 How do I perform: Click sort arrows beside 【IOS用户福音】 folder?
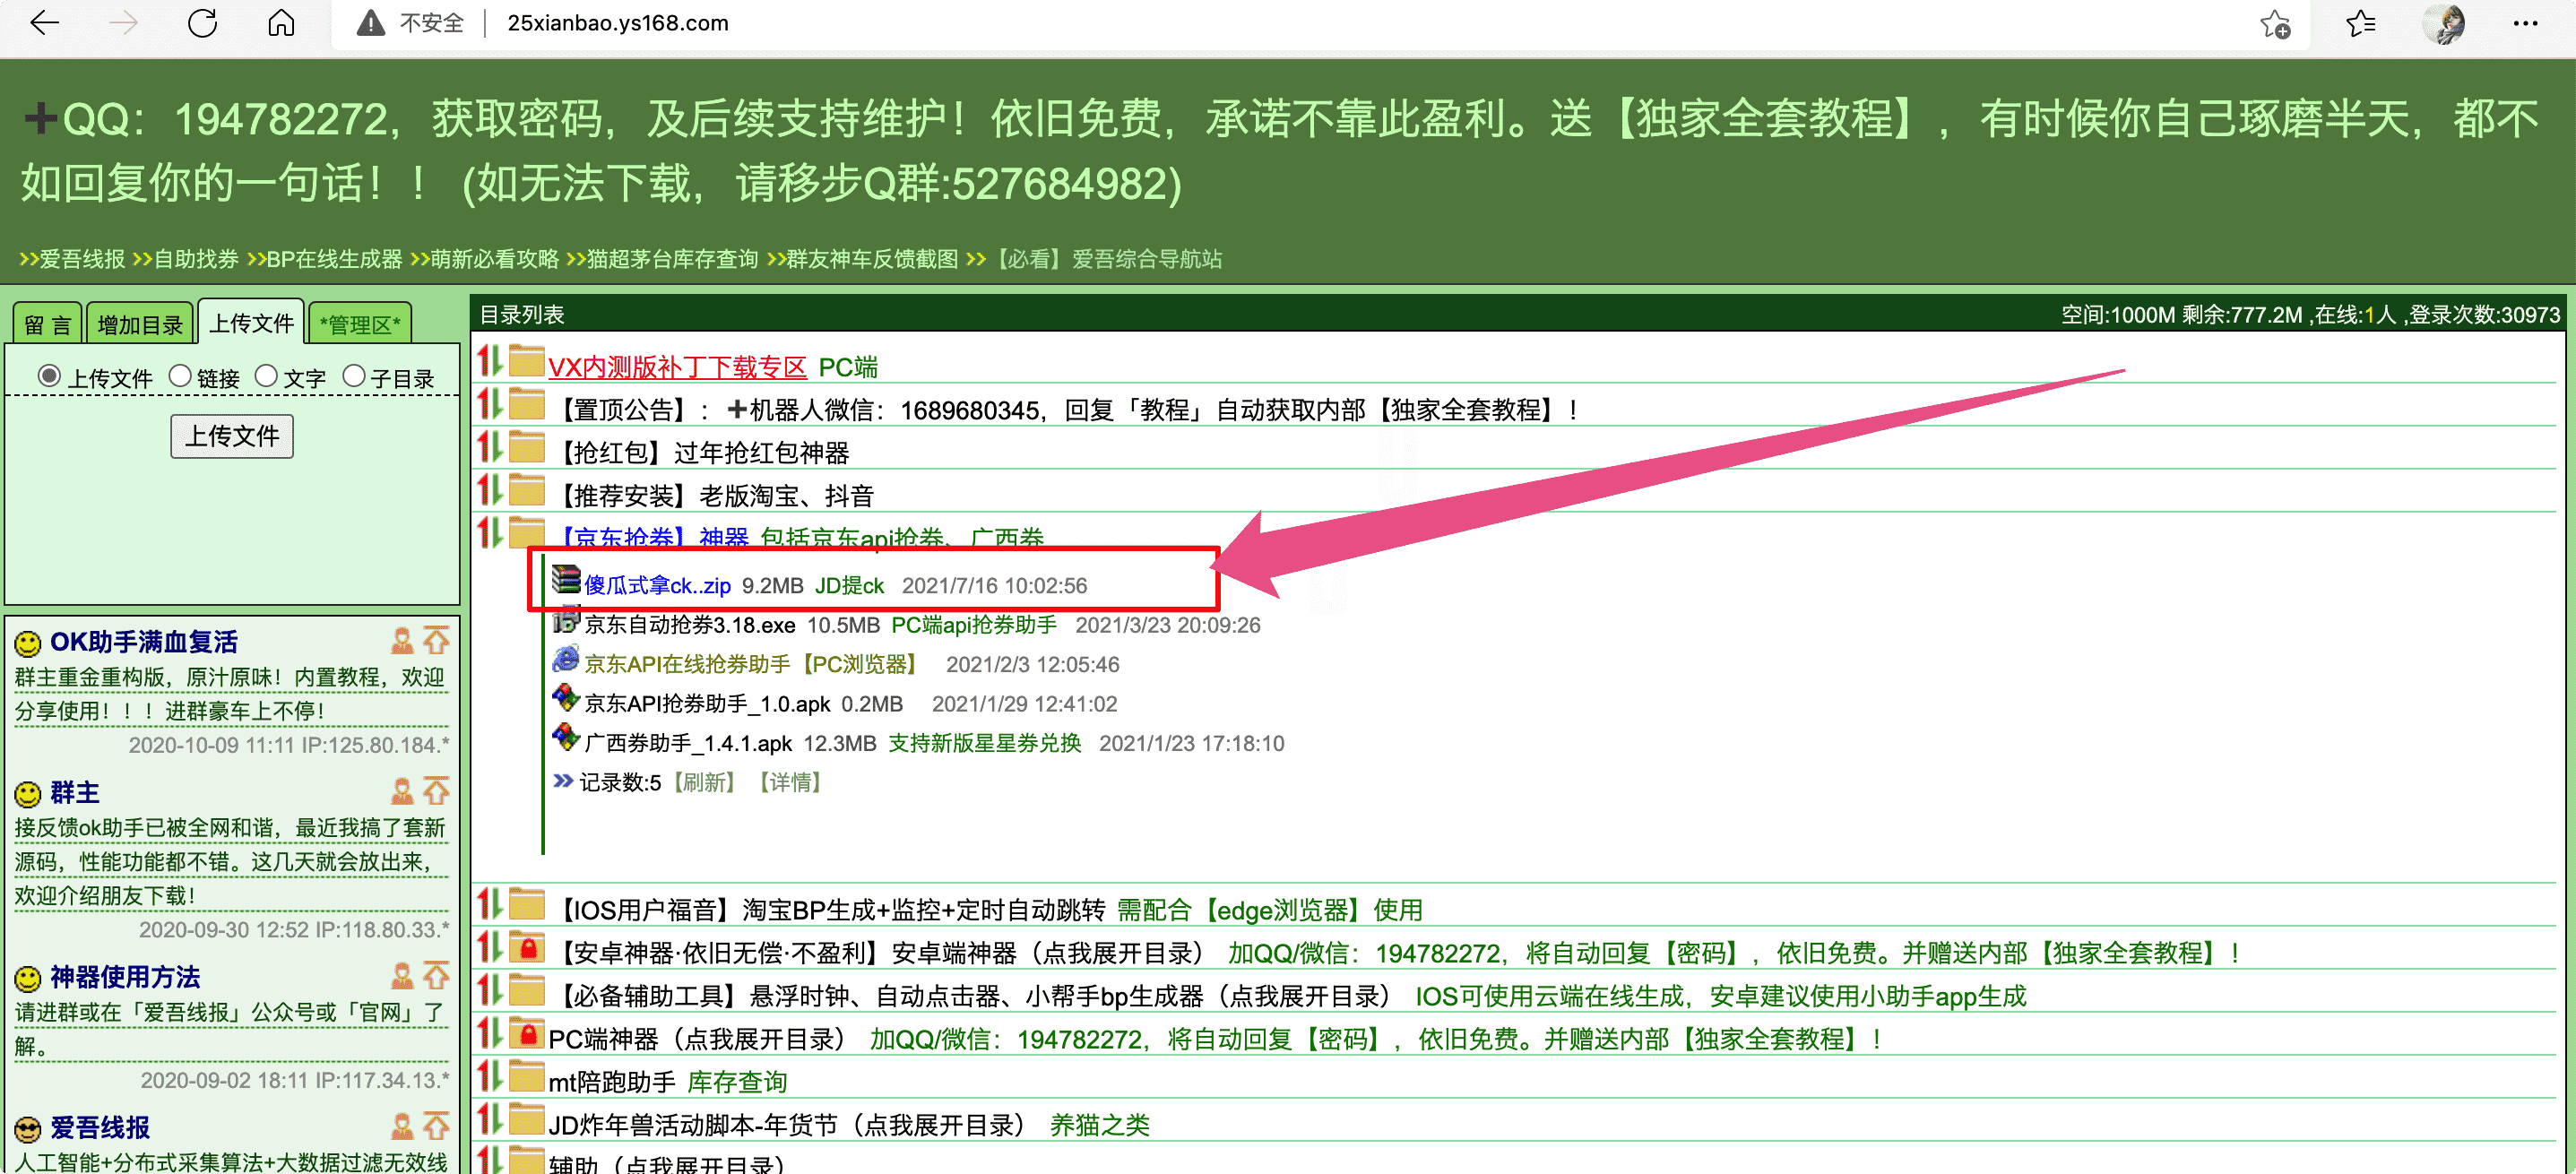(489, 904)
